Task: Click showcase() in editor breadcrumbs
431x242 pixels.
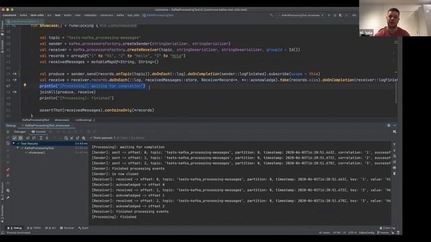Action: [62, 120]
